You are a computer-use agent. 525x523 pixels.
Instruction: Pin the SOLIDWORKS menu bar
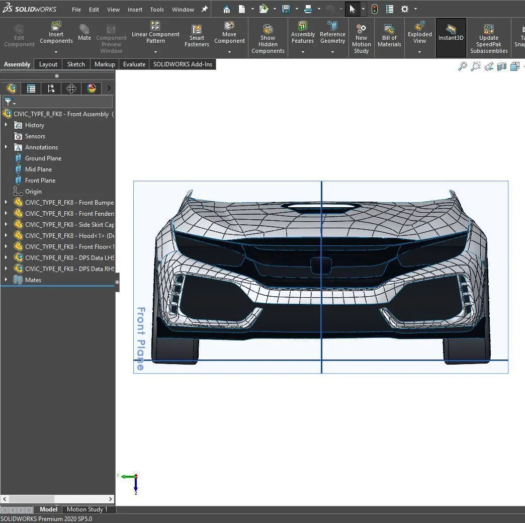(x=204, y=9)
